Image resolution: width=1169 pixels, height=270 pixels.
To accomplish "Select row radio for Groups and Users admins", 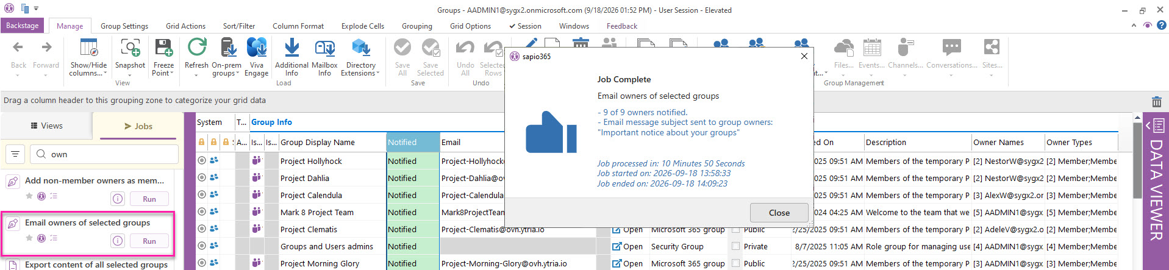I will point(201,246).
